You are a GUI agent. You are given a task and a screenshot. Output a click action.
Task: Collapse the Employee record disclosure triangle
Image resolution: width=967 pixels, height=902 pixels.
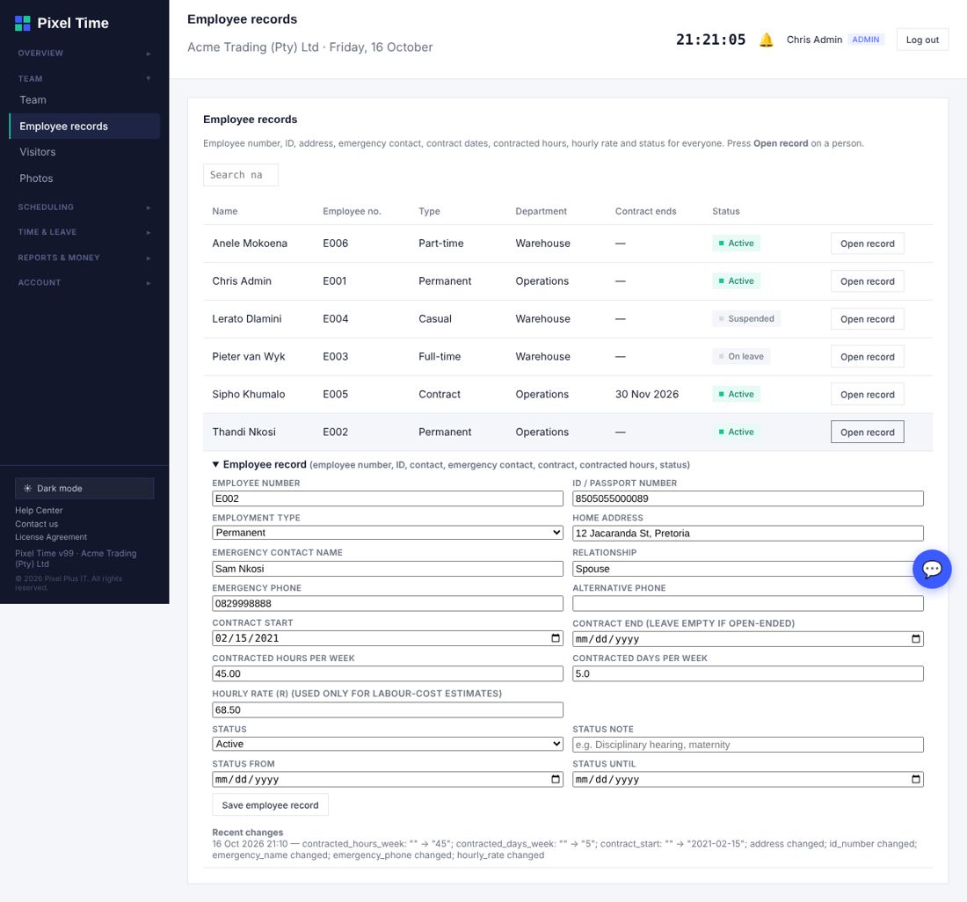point(216,464)
